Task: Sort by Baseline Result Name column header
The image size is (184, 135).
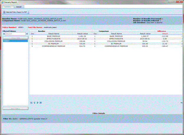Action: (x=54, y=34)
